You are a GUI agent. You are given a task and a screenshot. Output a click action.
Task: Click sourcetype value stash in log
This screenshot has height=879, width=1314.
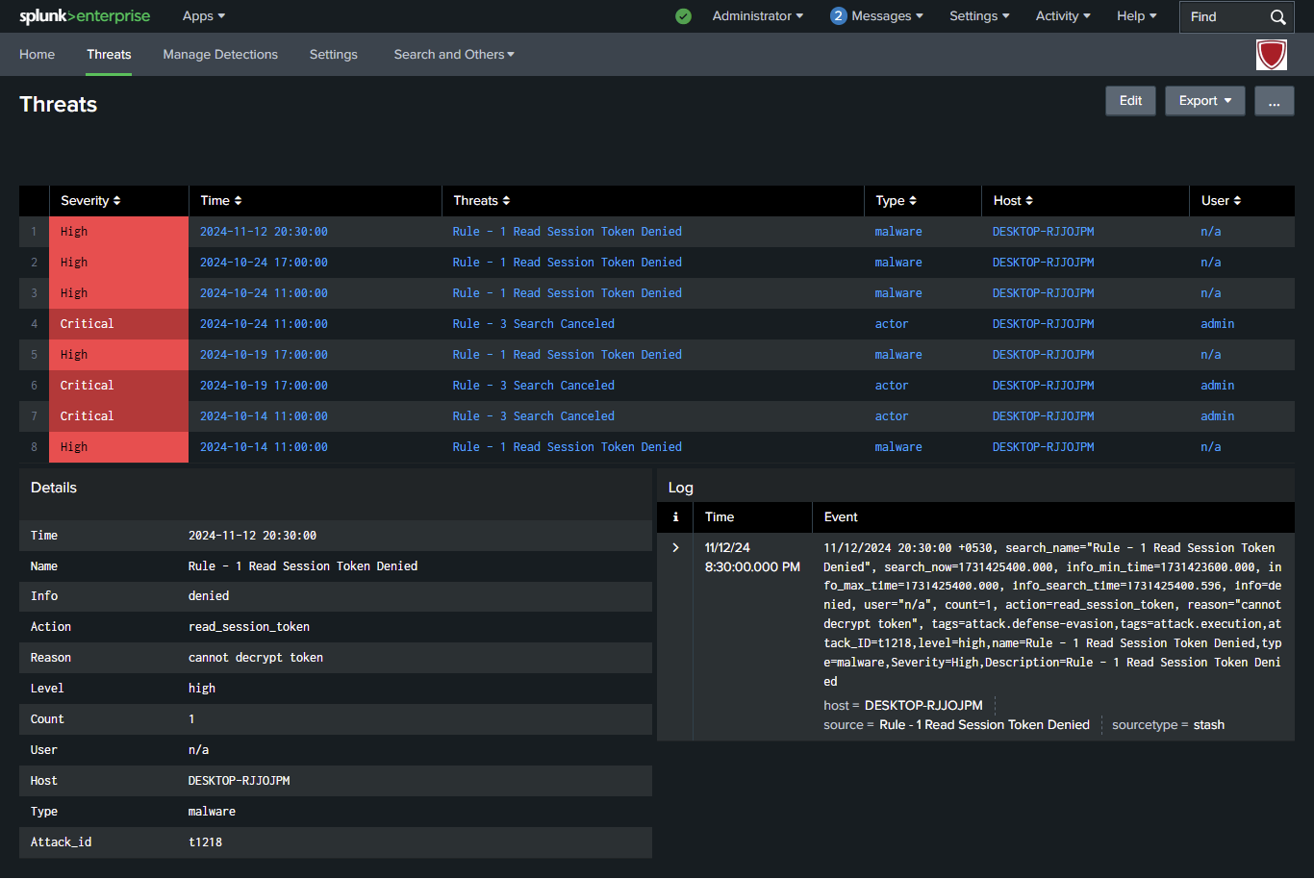click(x=1209, y=725)
